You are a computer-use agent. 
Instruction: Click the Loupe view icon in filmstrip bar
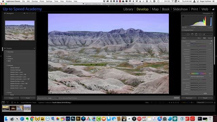[x=3, y=102]
